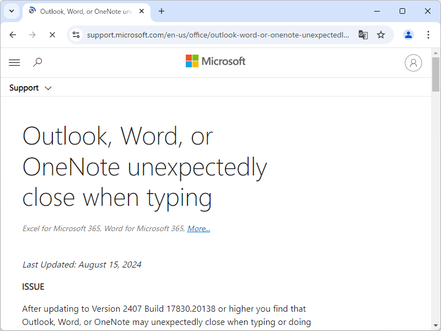This screenshot has height=331, width=441.
Task: Open the Chrome profile icon
Action: click(408, 35)
